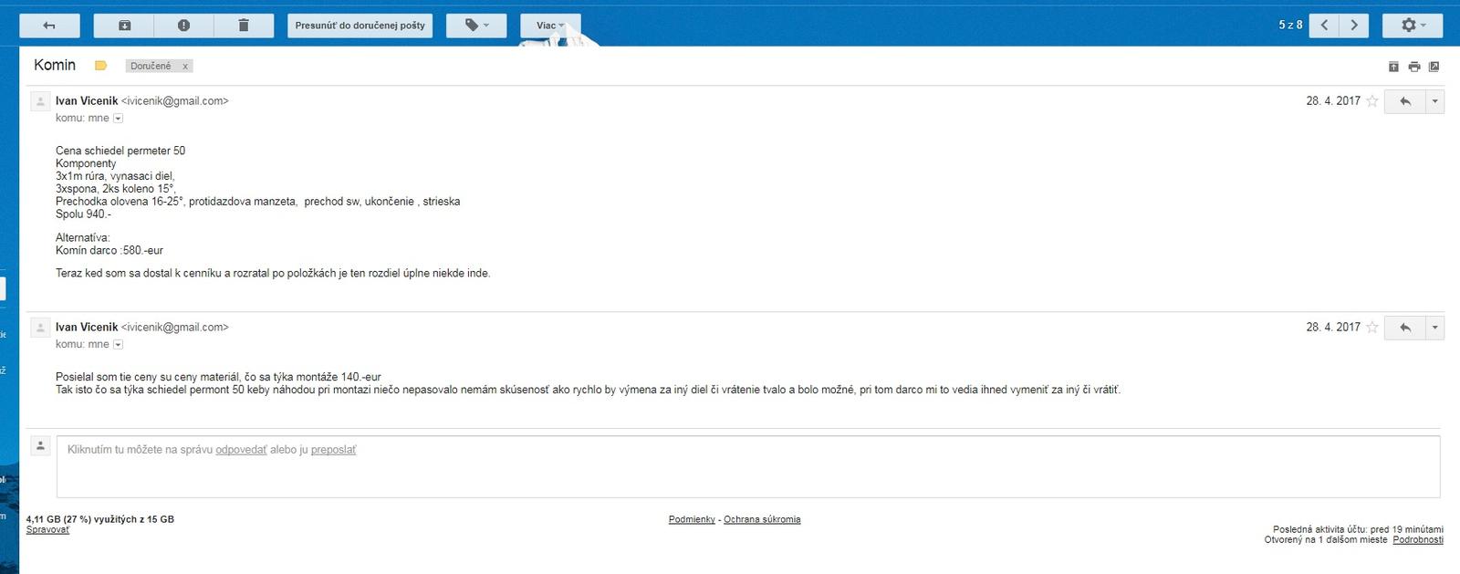The height and width of the screenshot is (574, 1460).
Task: Star the first message dated 28. 4. 2017
Action: click(1371, 101)
